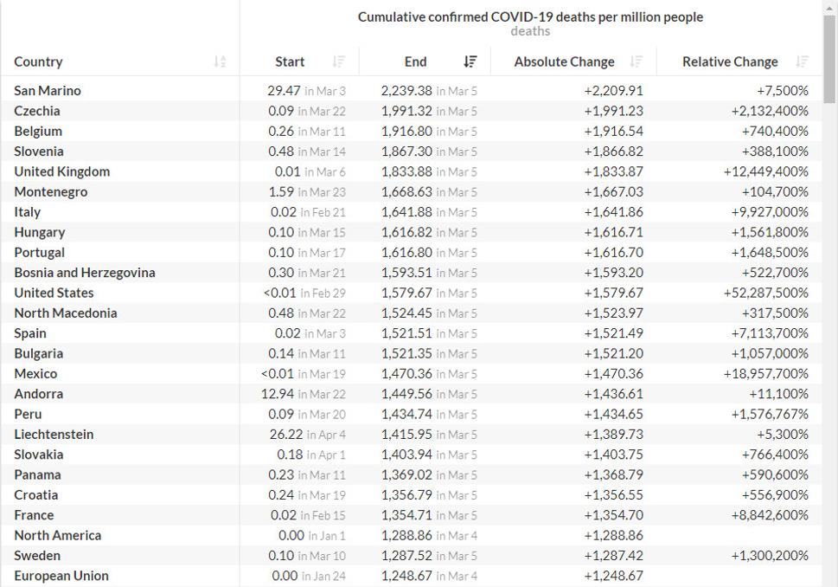Viewport: 838px width, 587px height.
Task: Click France relative change +8,842,600%
Action: click(770, 515)
